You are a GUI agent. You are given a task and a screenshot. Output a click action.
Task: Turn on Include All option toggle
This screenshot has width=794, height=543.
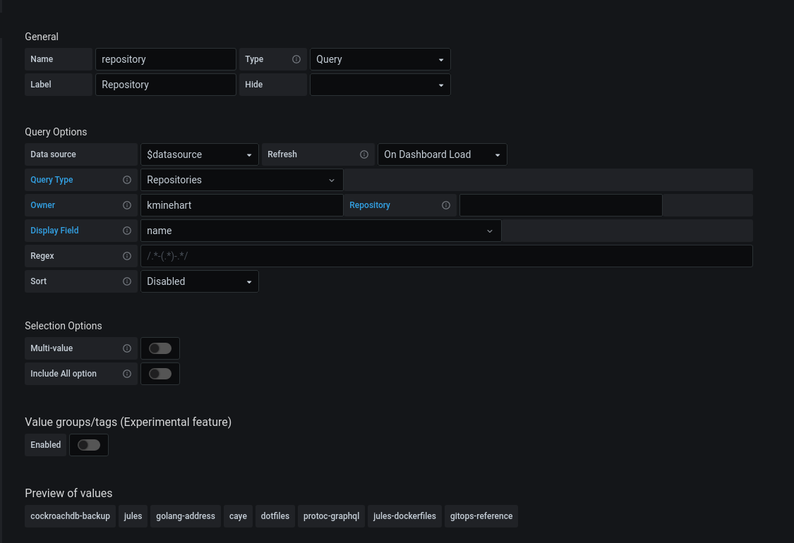(160, 374)
